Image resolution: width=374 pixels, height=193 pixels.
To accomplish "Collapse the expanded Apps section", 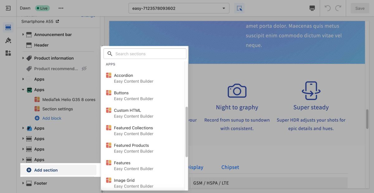I will (x=23, y=90).
